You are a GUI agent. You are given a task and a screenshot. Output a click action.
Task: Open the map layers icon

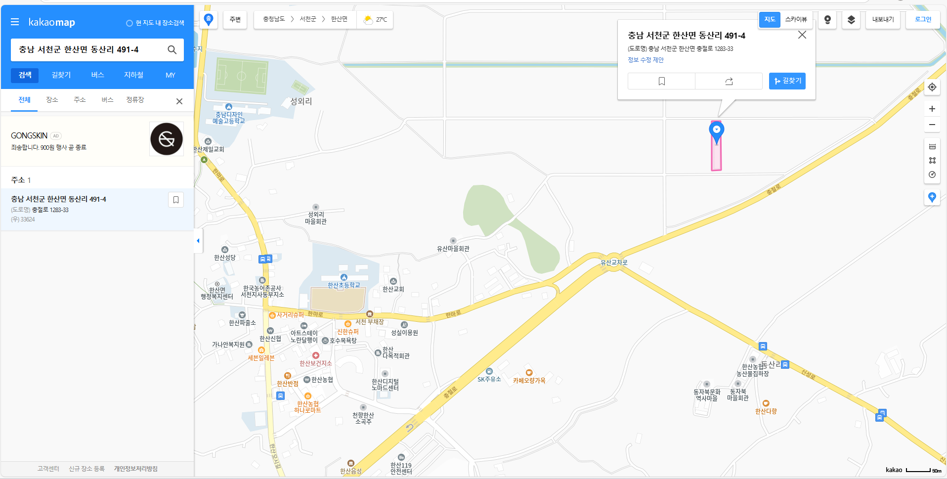click(851, 20)
